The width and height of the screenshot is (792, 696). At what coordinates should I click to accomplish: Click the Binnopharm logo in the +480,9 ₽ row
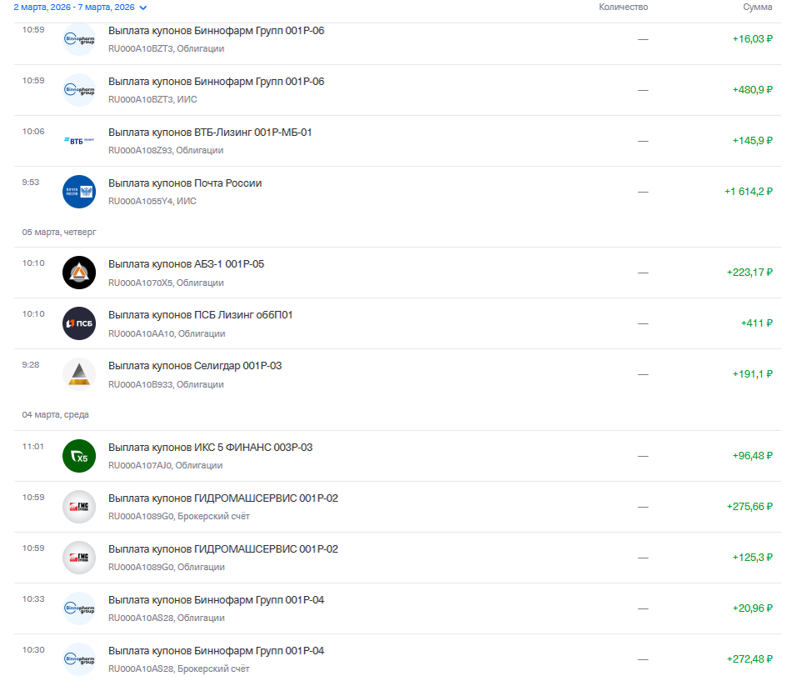[79, 90]
